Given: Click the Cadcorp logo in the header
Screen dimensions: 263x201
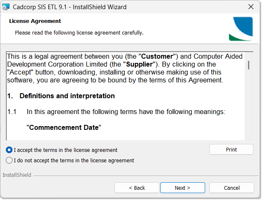Looking at the screenshot, I should coord(241,29).
